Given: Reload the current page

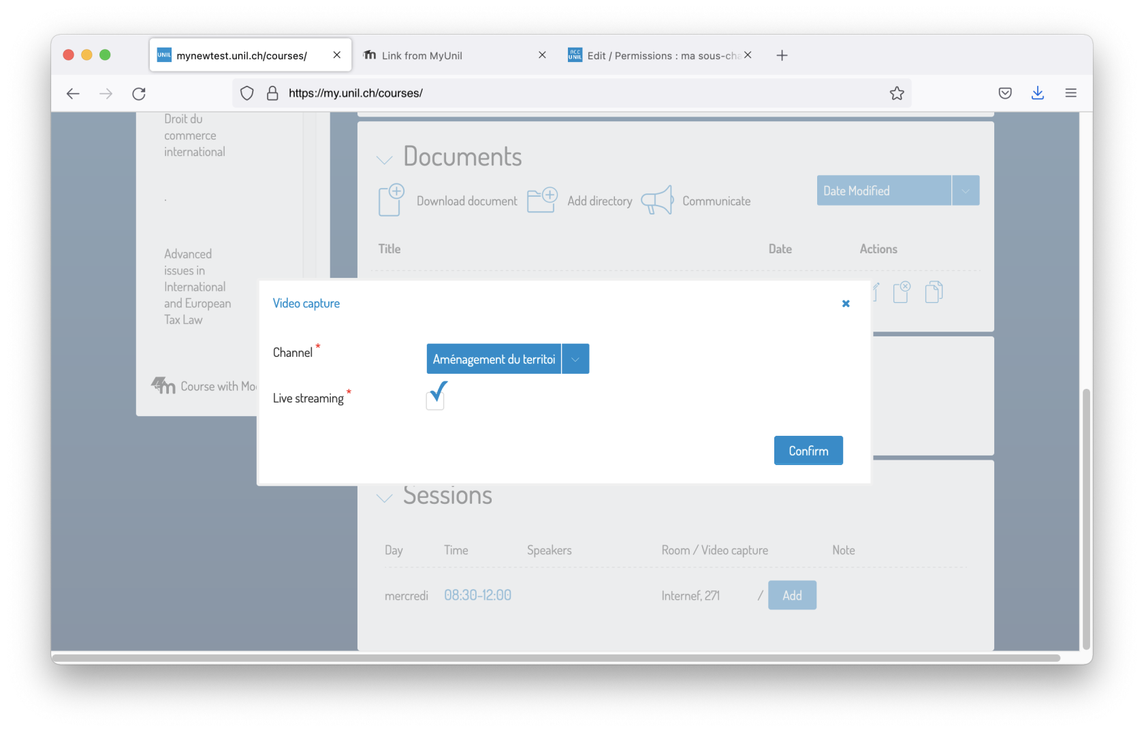Looking at the screenshot, I should pyautogui.click(x=139, y=93).
